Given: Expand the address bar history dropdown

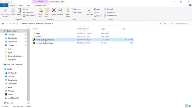Looking at the screenshot, I should (x=160, y=24).
